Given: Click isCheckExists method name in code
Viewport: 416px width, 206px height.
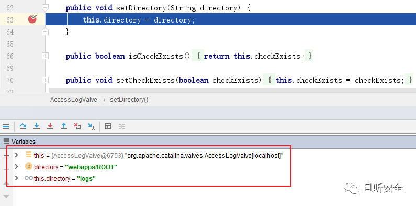Looking at the screenshot, I should tap(156, 56).
